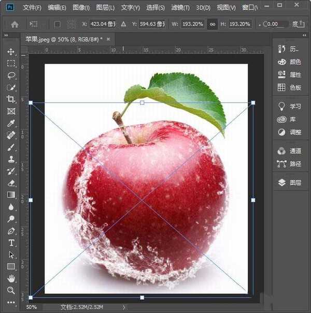Viewport: 311px width, 313px height.
Task: Activate the Eraser tool
Action: click(x=11, y=183)
